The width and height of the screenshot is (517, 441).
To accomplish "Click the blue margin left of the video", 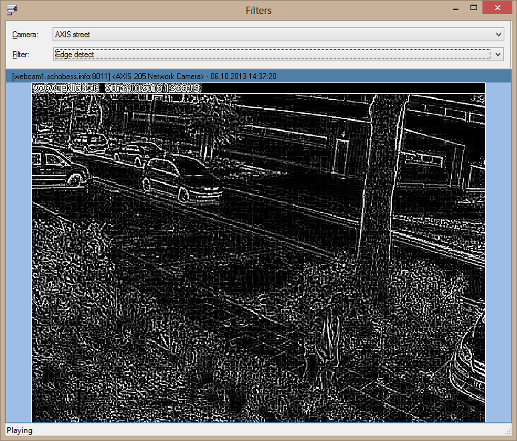I will pyautogui.click(x=19, y=253).
